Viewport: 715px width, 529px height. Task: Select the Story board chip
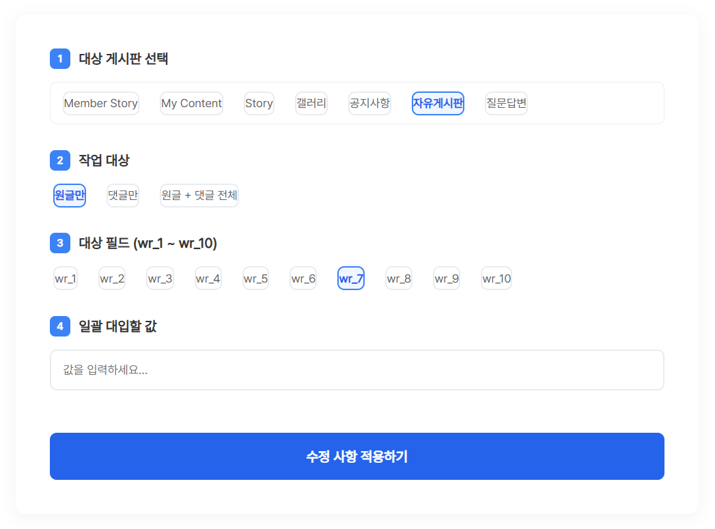pyautogui.click(x=259, y=104)
